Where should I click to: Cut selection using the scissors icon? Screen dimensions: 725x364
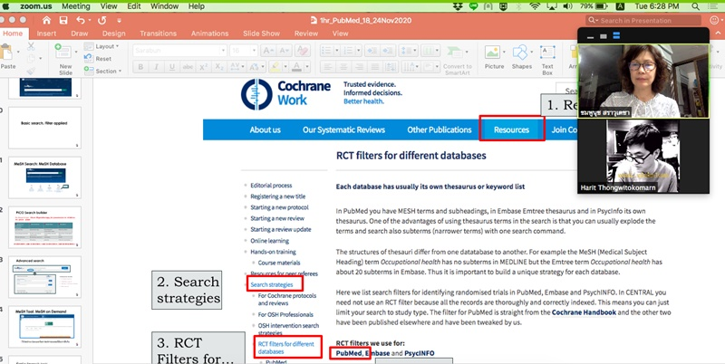click(31, 46)
